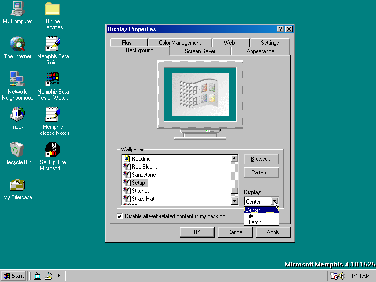Click the Display dropdown arrow
The height and width of the screenshot is (282, 376).
[274, 202]
